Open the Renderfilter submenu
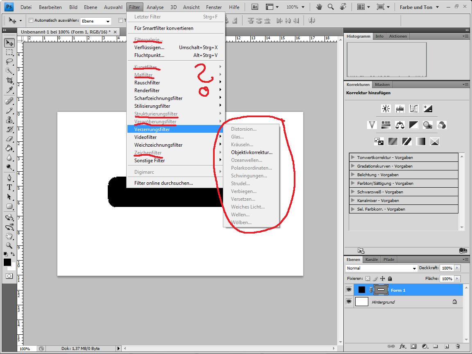472x354 pixels. pos(176,90)
